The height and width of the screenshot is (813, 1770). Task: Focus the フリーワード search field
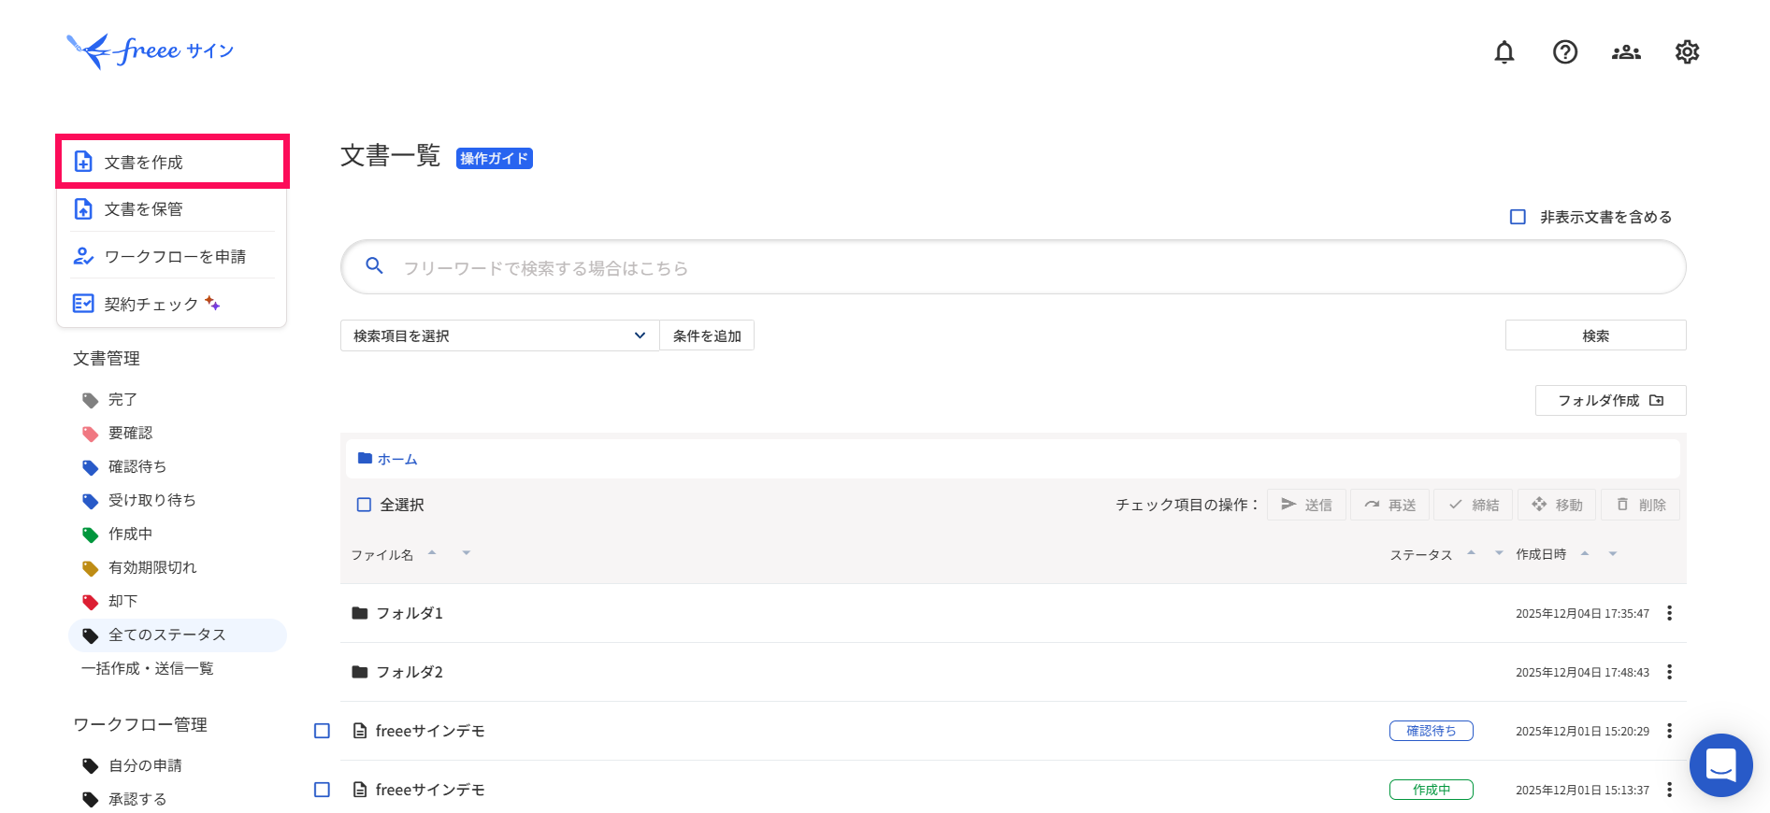(x=1014, y=267)
